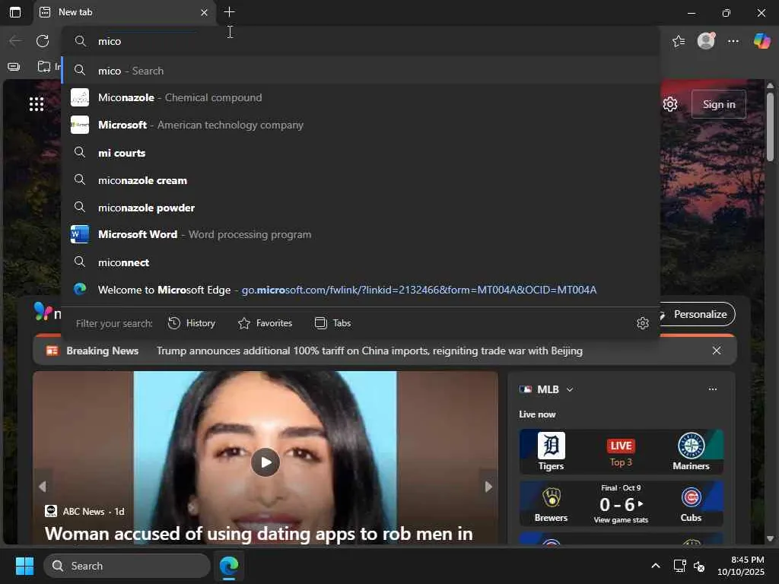The image size is (779, 584).
Task: Click the refresh page icon
Action: pos(43,41)
